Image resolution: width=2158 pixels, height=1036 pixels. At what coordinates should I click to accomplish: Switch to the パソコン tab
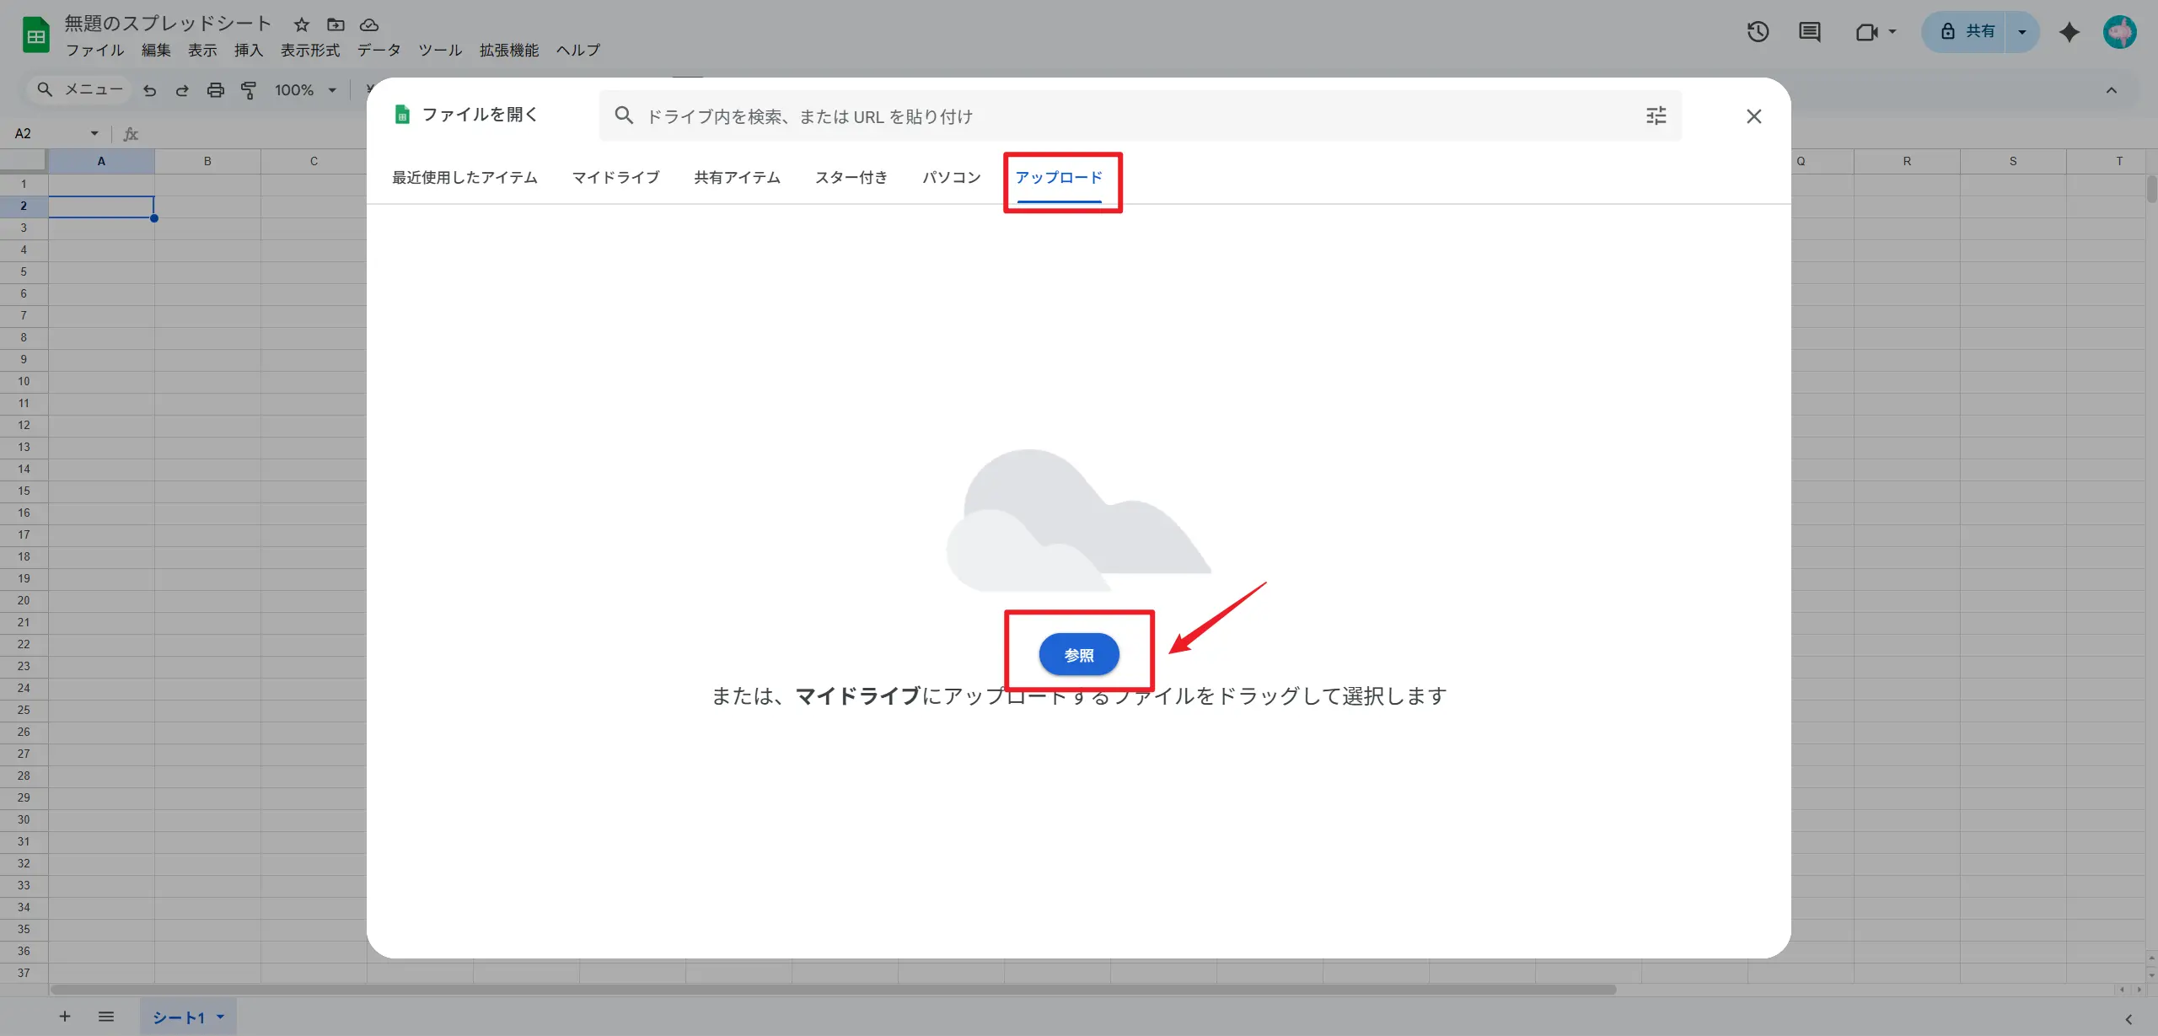(x=950, y=177)
